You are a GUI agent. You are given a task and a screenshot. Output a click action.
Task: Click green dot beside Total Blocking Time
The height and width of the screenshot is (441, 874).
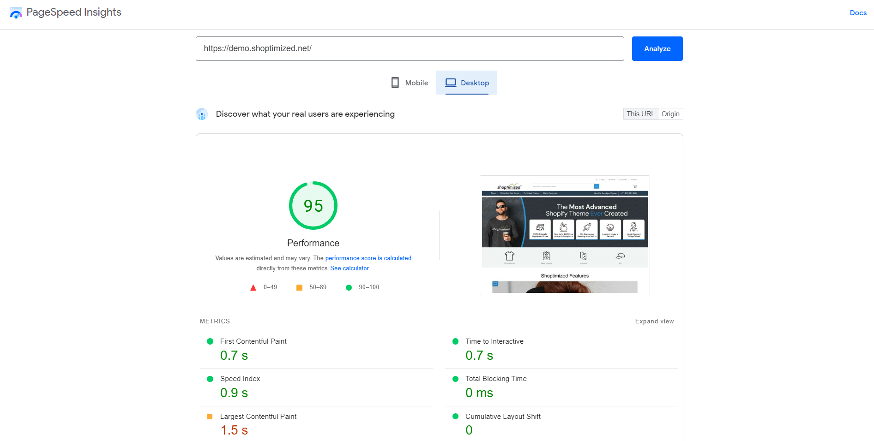pos(455,379)
